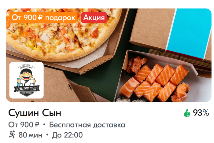Image resolution: width=214 pixels, height=143 pixels.
Task: Click the laughing chef face in logo
Action: point(26,75)
